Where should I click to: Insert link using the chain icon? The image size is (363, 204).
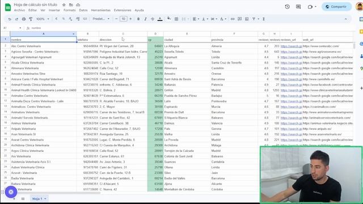(233, 19)
